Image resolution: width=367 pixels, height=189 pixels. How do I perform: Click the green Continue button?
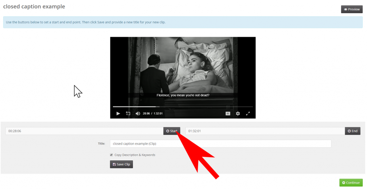[351, 183]
